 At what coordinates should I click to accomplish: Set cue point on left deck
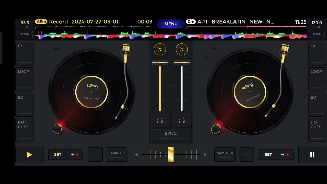[57, 155]
